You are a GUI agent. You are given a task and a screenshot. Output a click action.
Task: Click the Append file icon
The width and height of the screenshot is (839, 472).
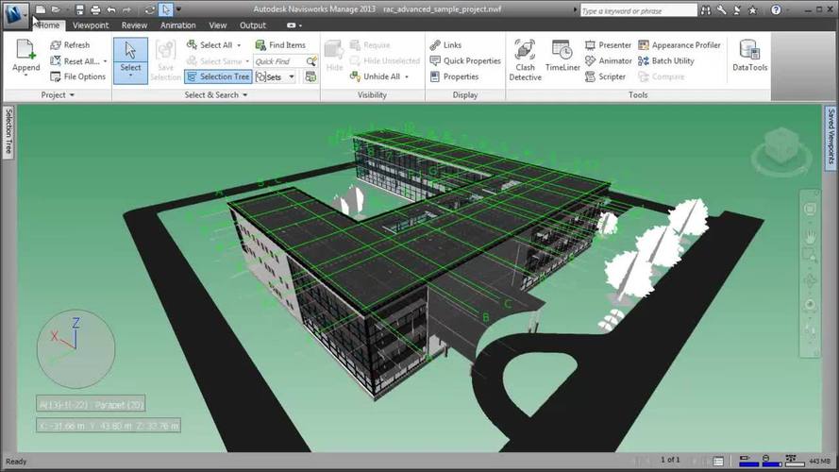click(x=25, y=49)
